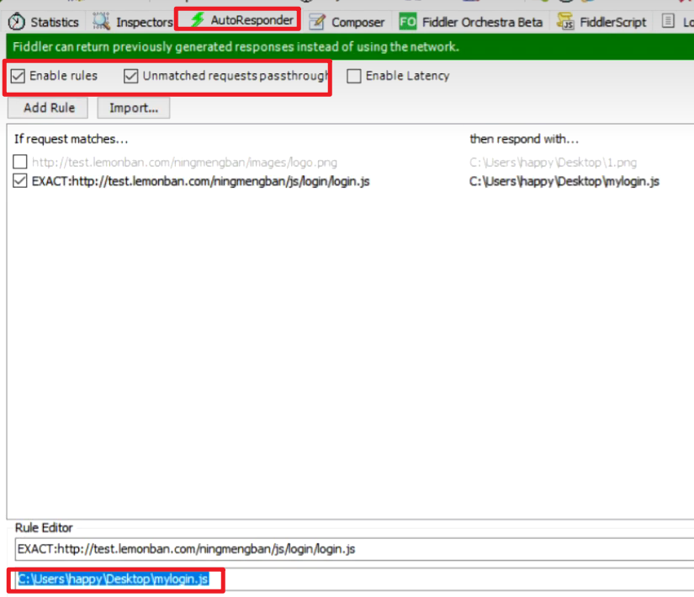Click the AutoResponder lightning bolt icon
The image size is (694, 597).
pyautogui.click(x=198, y=19)
